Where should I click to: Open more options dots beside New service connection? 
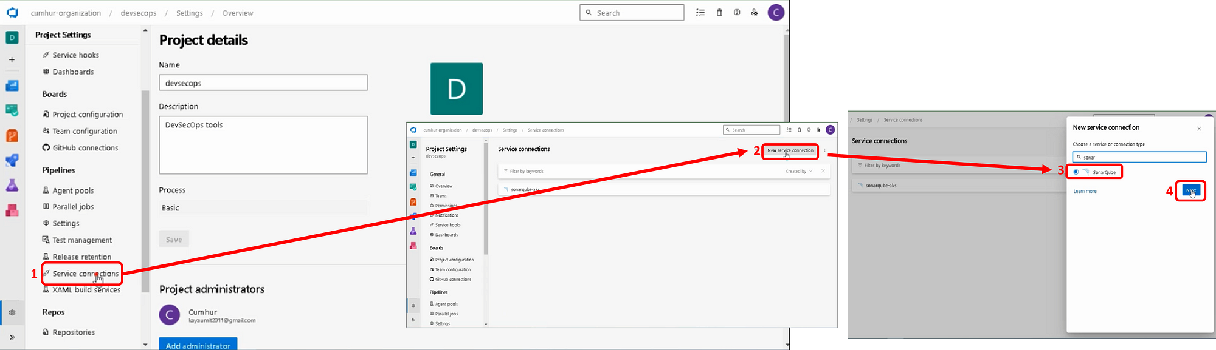click(825, 150)
